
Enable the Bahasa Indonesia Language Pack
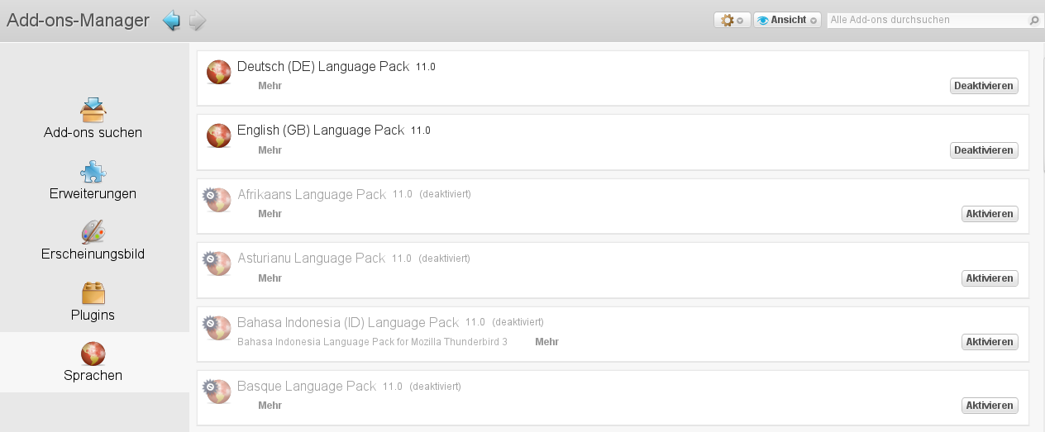989,342
